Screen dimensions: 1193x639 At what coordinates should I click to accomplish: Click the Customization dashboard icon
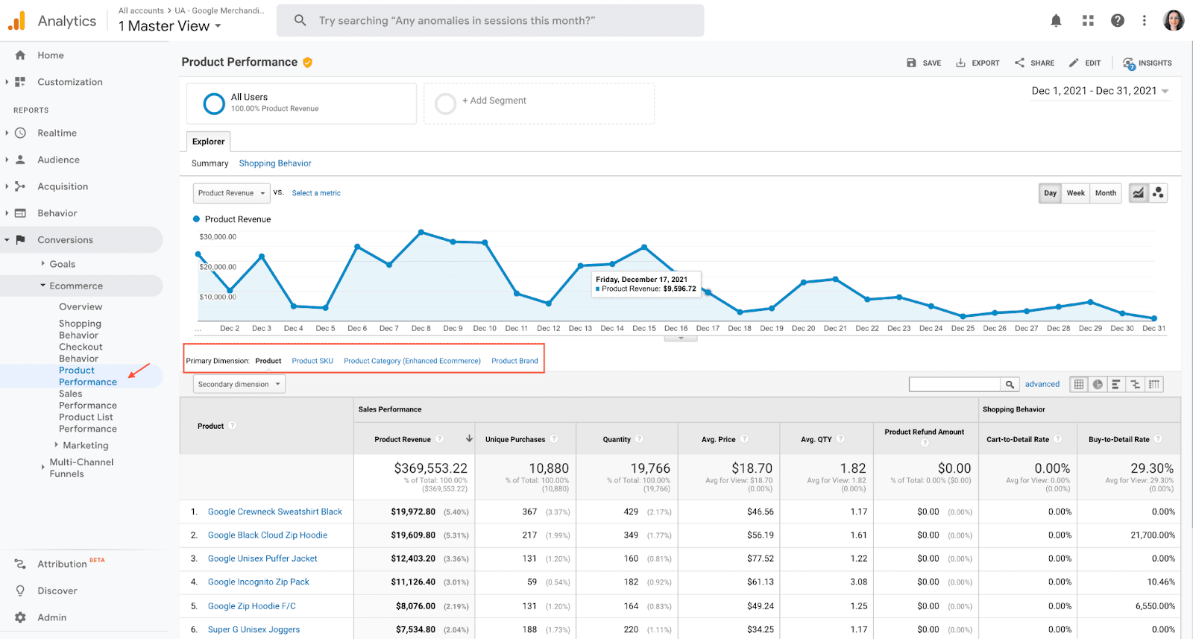point(20,82)
